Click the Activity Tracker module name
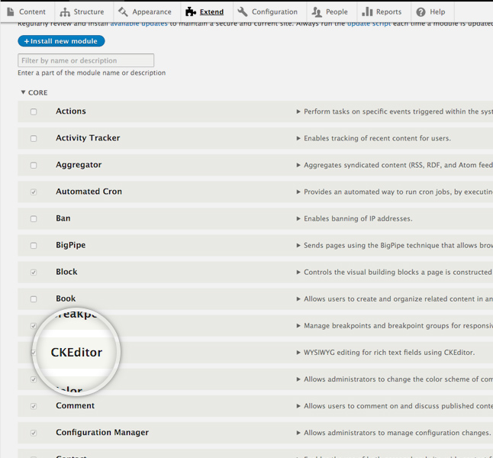Image resolution: width=493 pixels, height=458 pixels. pyautogui.click(x=88, y=138)
